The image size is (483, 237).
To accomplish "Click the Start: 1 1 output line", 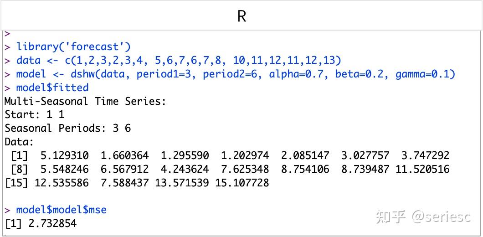I will (x=34, y=115).
